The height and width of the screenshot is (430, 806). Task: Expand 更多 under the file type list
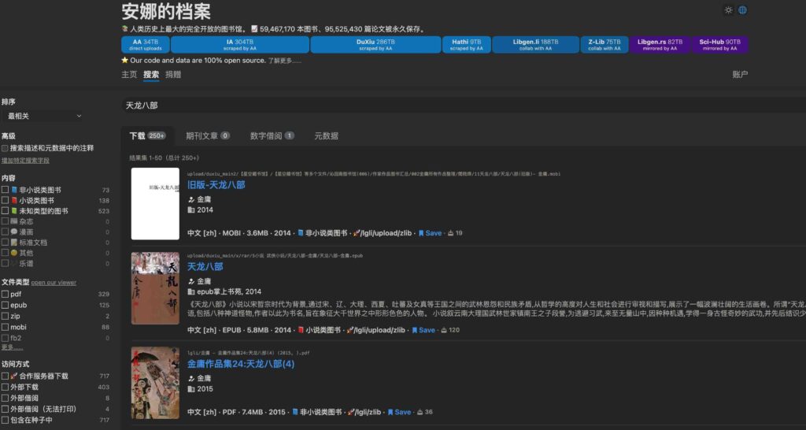(x=12, y=347)
